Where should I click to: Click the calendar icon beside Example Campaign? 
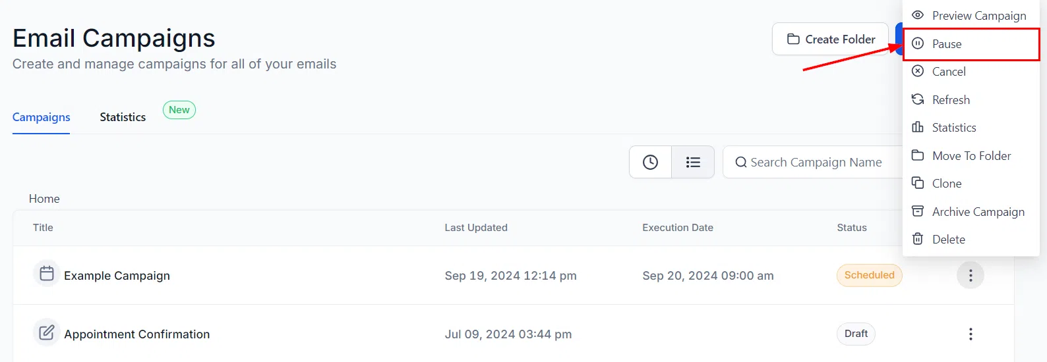tap(47, 273)
